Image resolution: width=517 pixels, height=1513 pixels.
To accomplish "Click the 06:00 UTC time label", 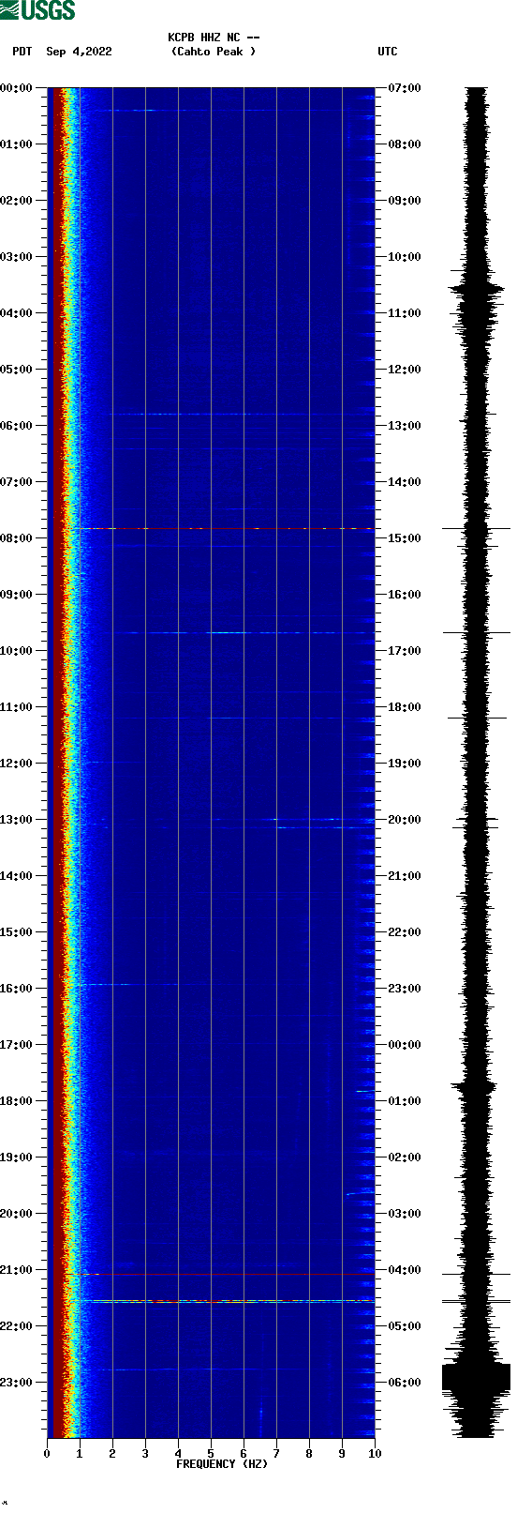I will [405, 1383].
